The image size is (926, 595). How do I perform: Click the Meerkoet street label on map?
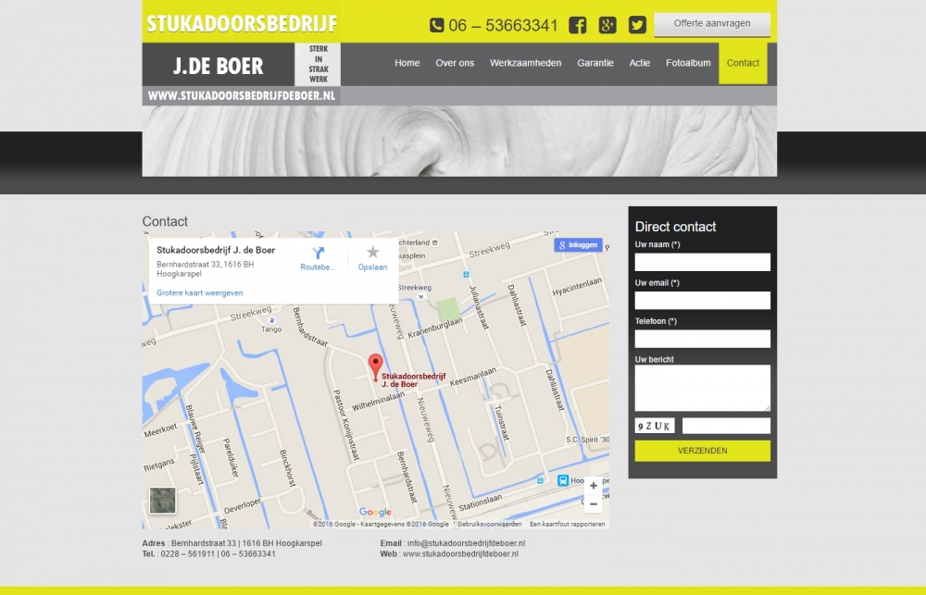(x=160, y=430)
